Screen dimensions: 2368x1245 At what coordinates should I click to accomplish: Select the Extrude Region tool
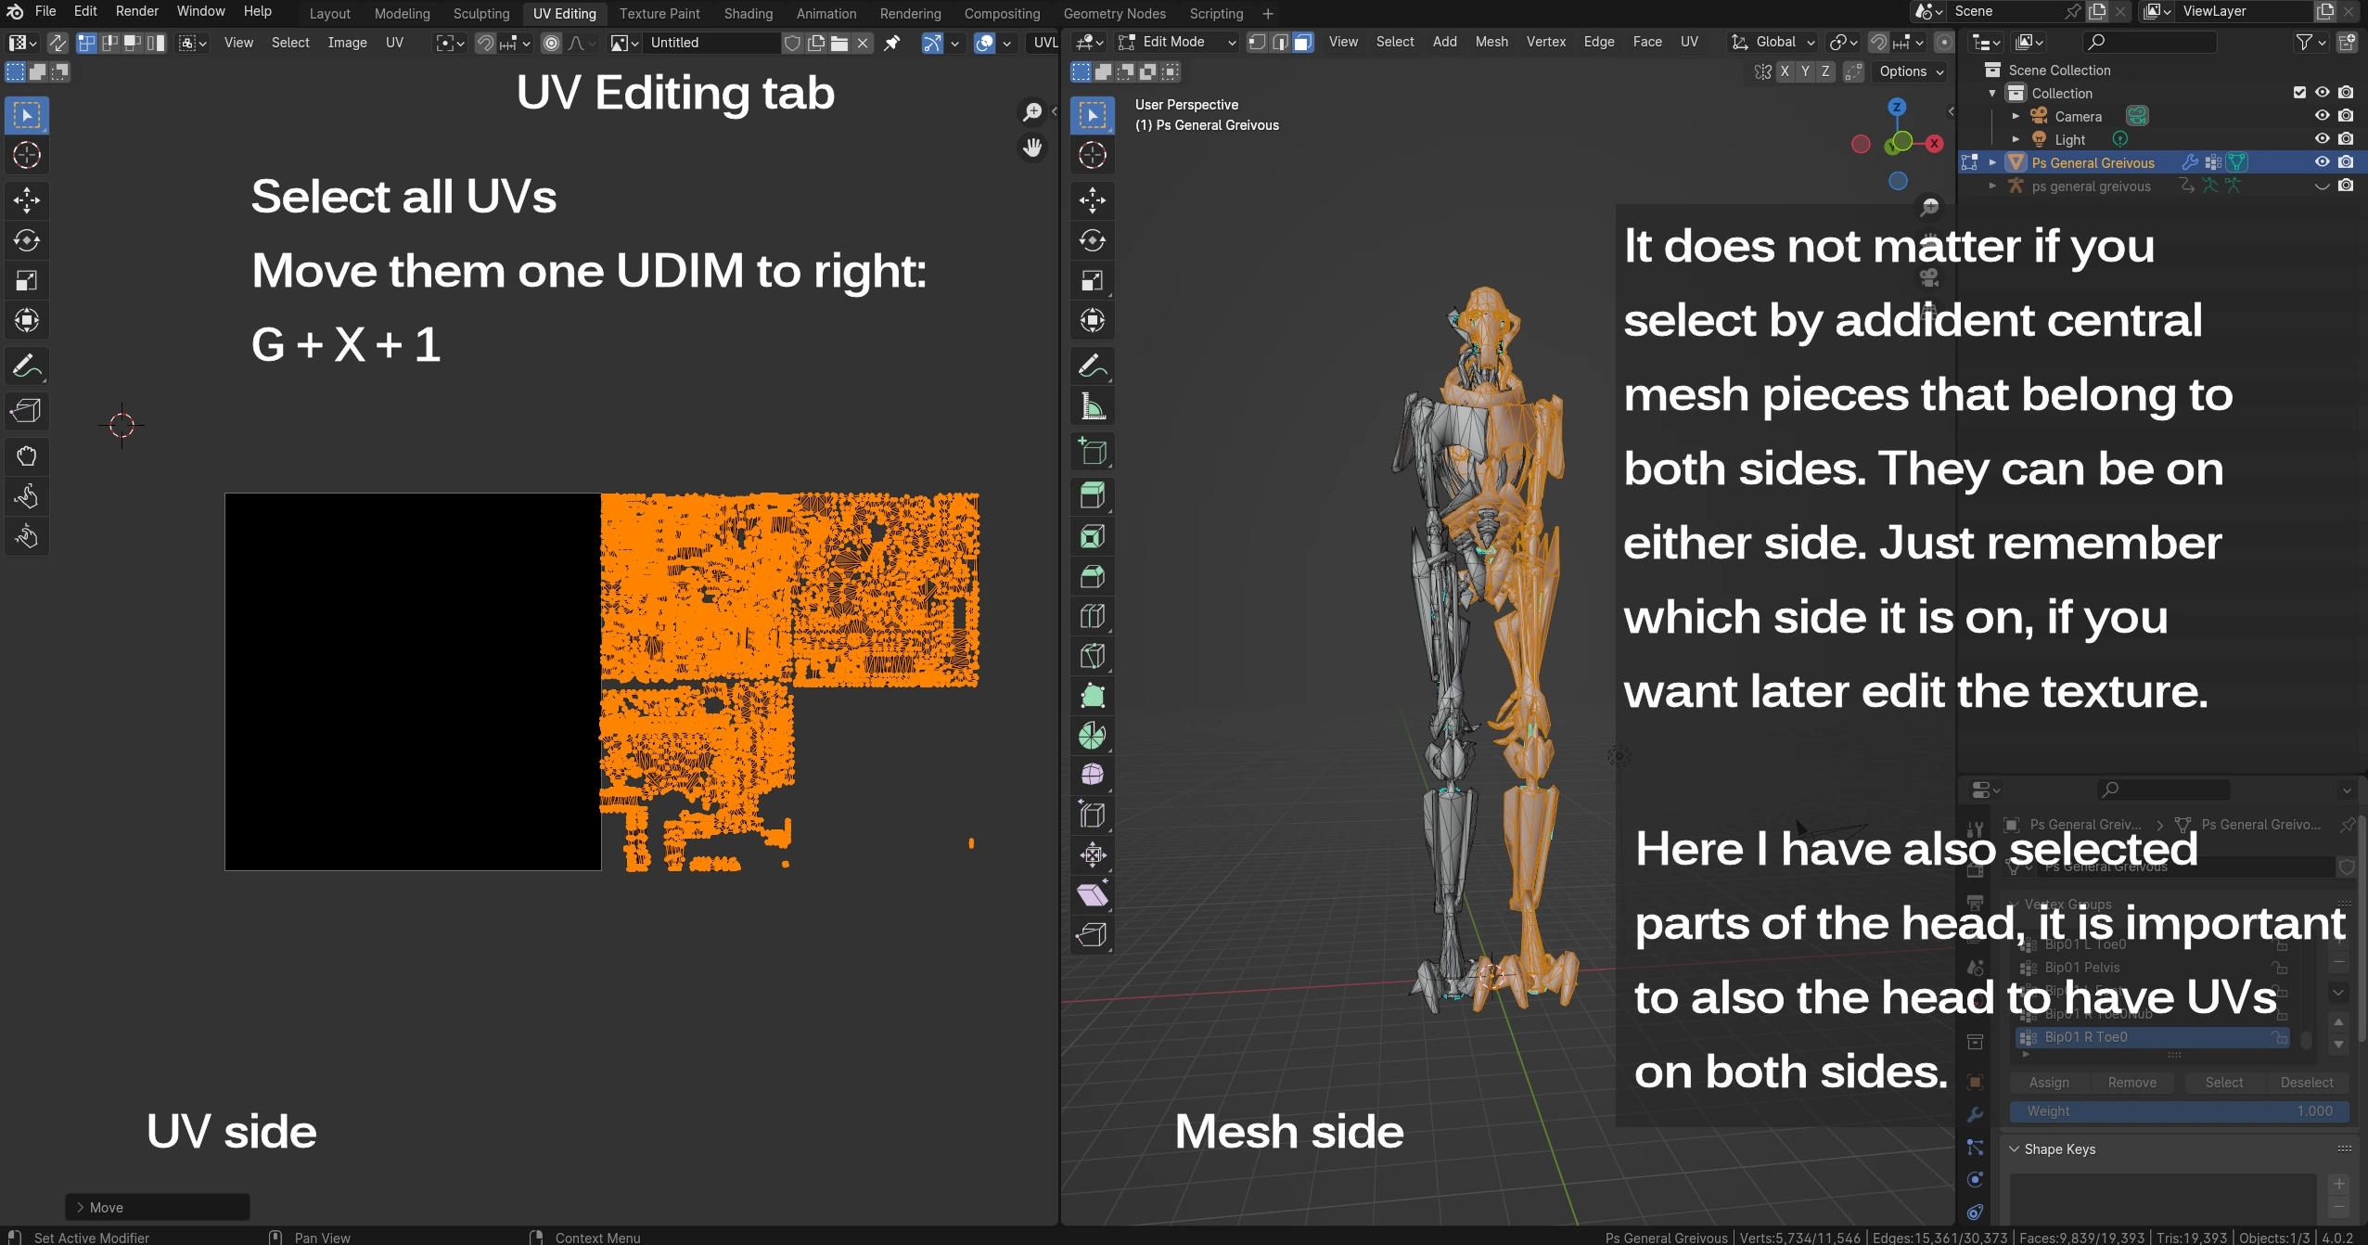click(1093, 495)
